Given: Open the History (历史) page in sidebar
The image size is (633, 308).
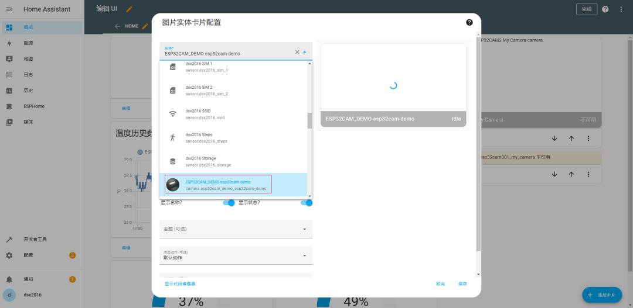Looking at the screenshot, I should pyautogui.click(x=42, y=91).
